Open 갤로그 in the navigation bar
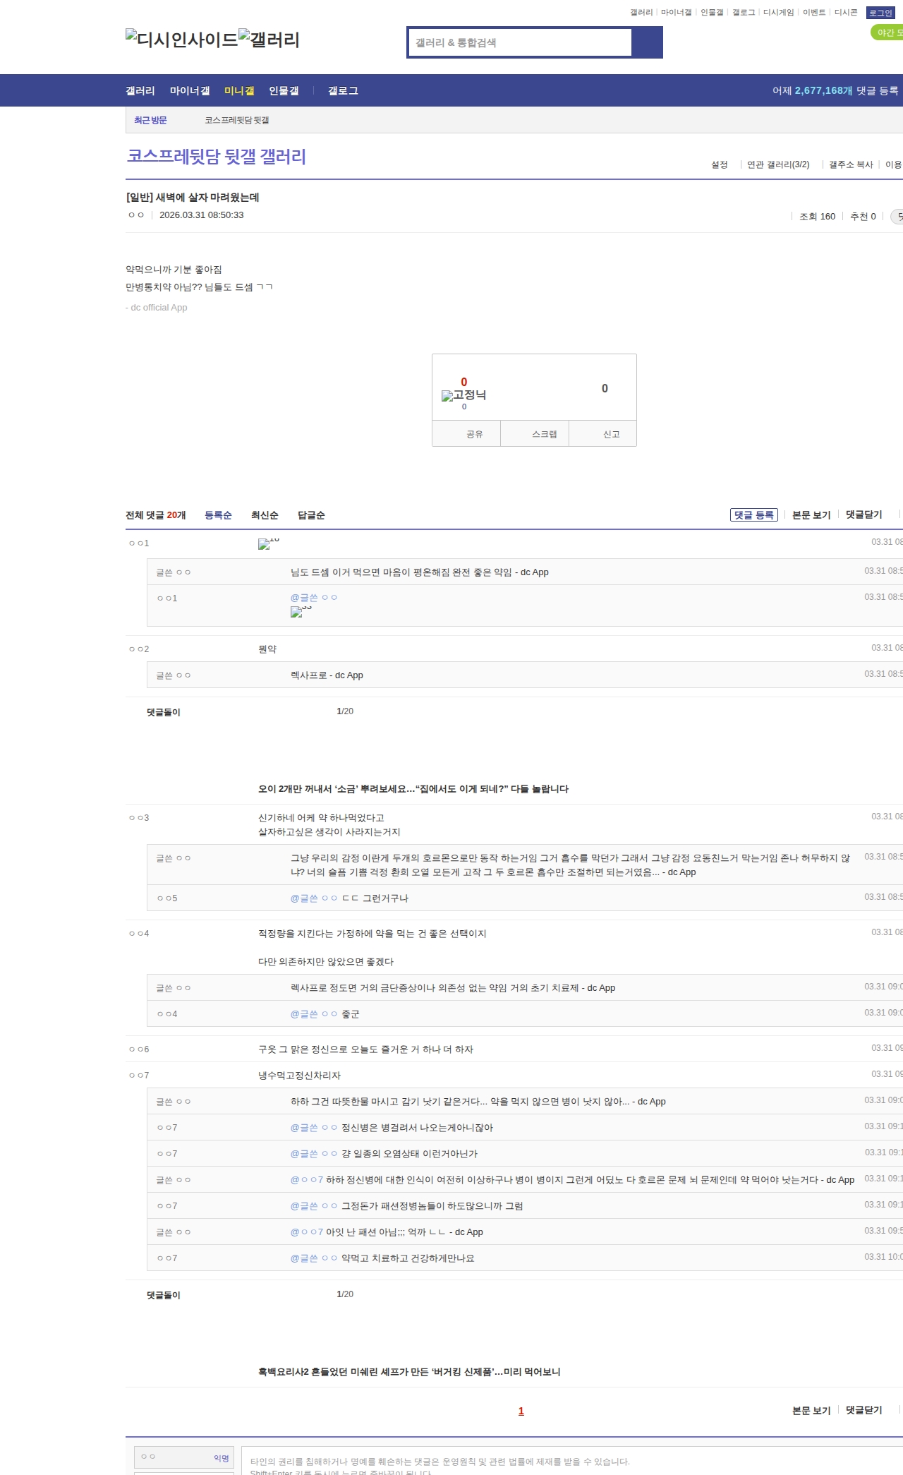Image resolution: width=903 pixels, height=1475 pixels. 343,91
